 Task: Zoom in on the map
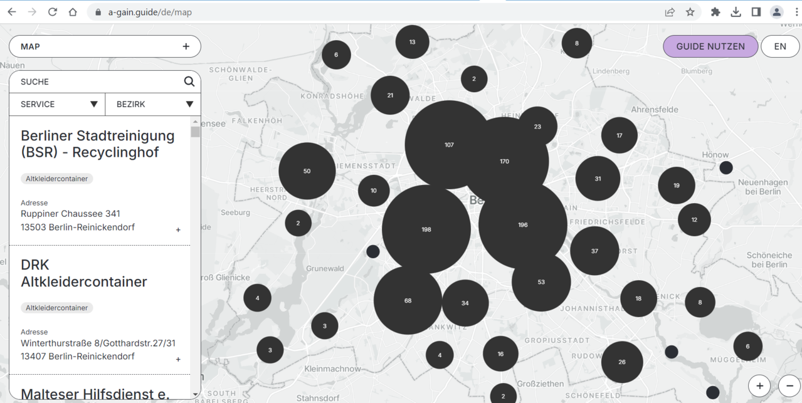(759, 385)
